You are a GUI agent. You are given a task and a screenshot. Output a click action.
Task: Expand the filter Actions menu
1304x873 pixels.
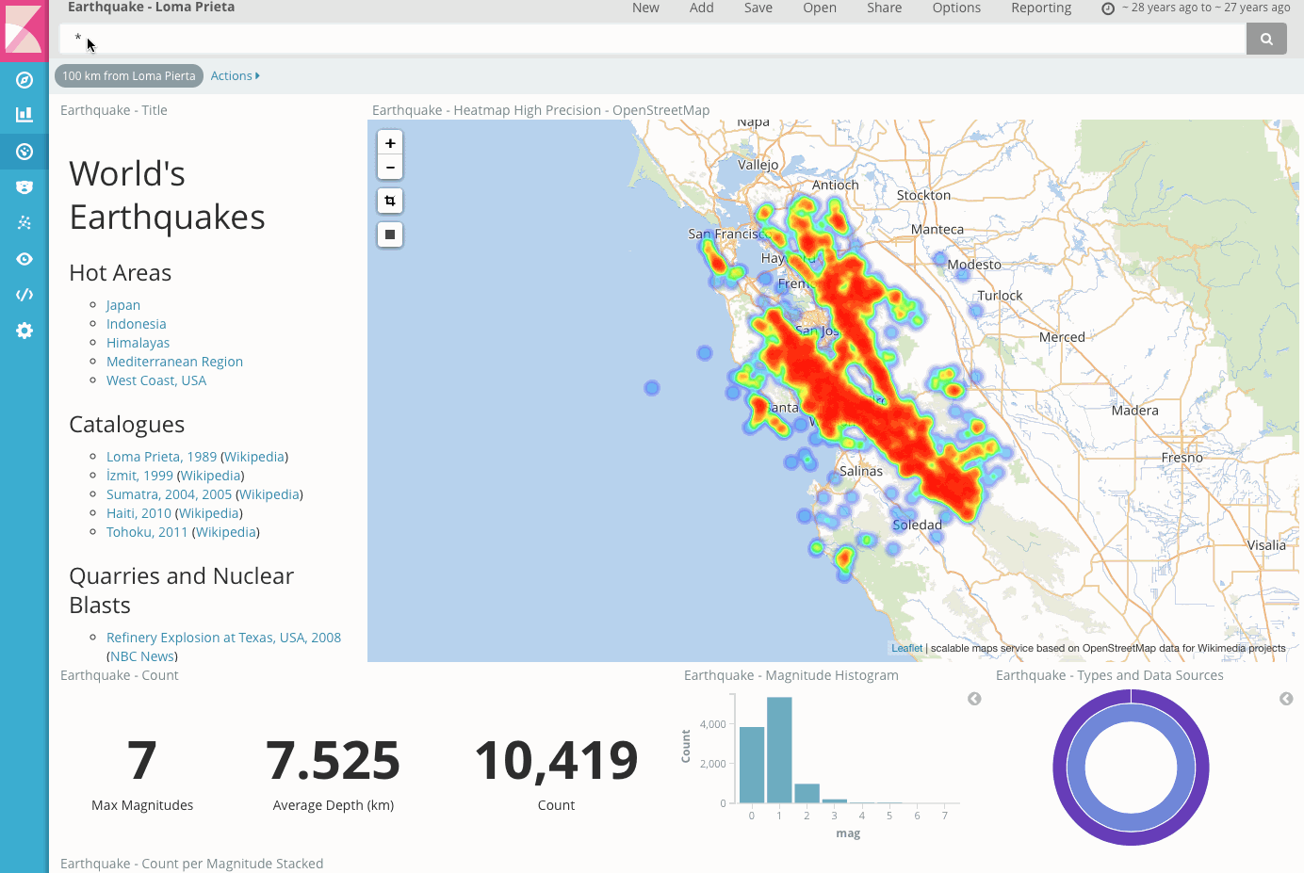click(x=235, y=76)
